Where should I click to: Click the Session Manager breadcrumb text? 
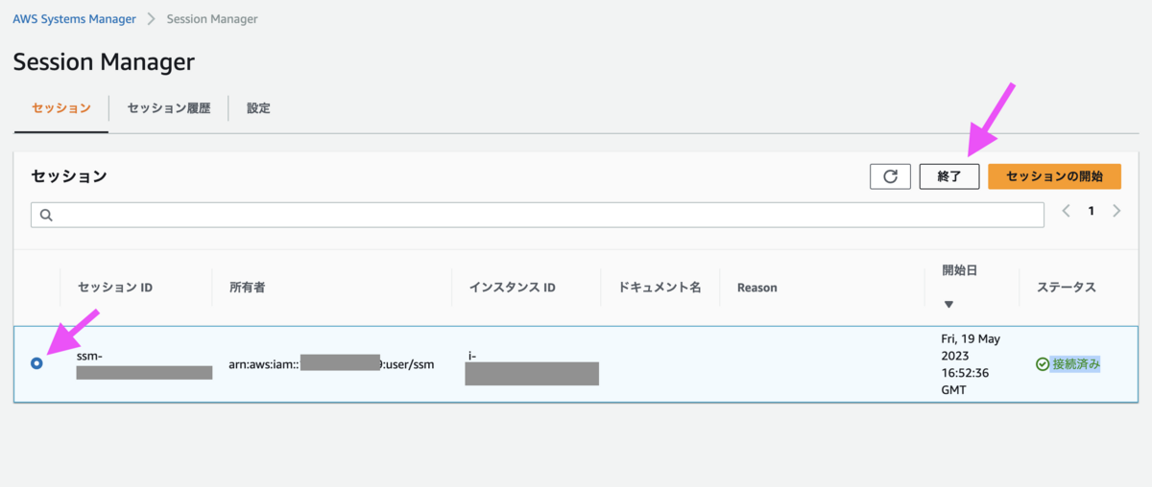[x=212, y=18]
